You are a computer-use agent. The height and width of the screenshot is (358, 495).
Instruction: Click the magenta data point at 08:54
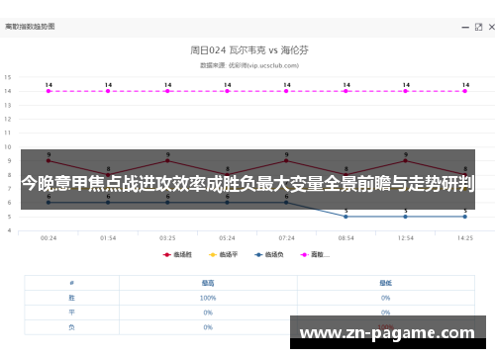pos(346,91)
